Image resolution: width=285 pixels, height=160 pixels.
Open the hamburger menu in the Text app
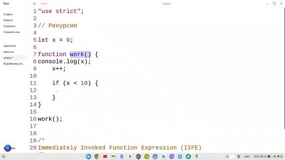[x=34, y=4]
